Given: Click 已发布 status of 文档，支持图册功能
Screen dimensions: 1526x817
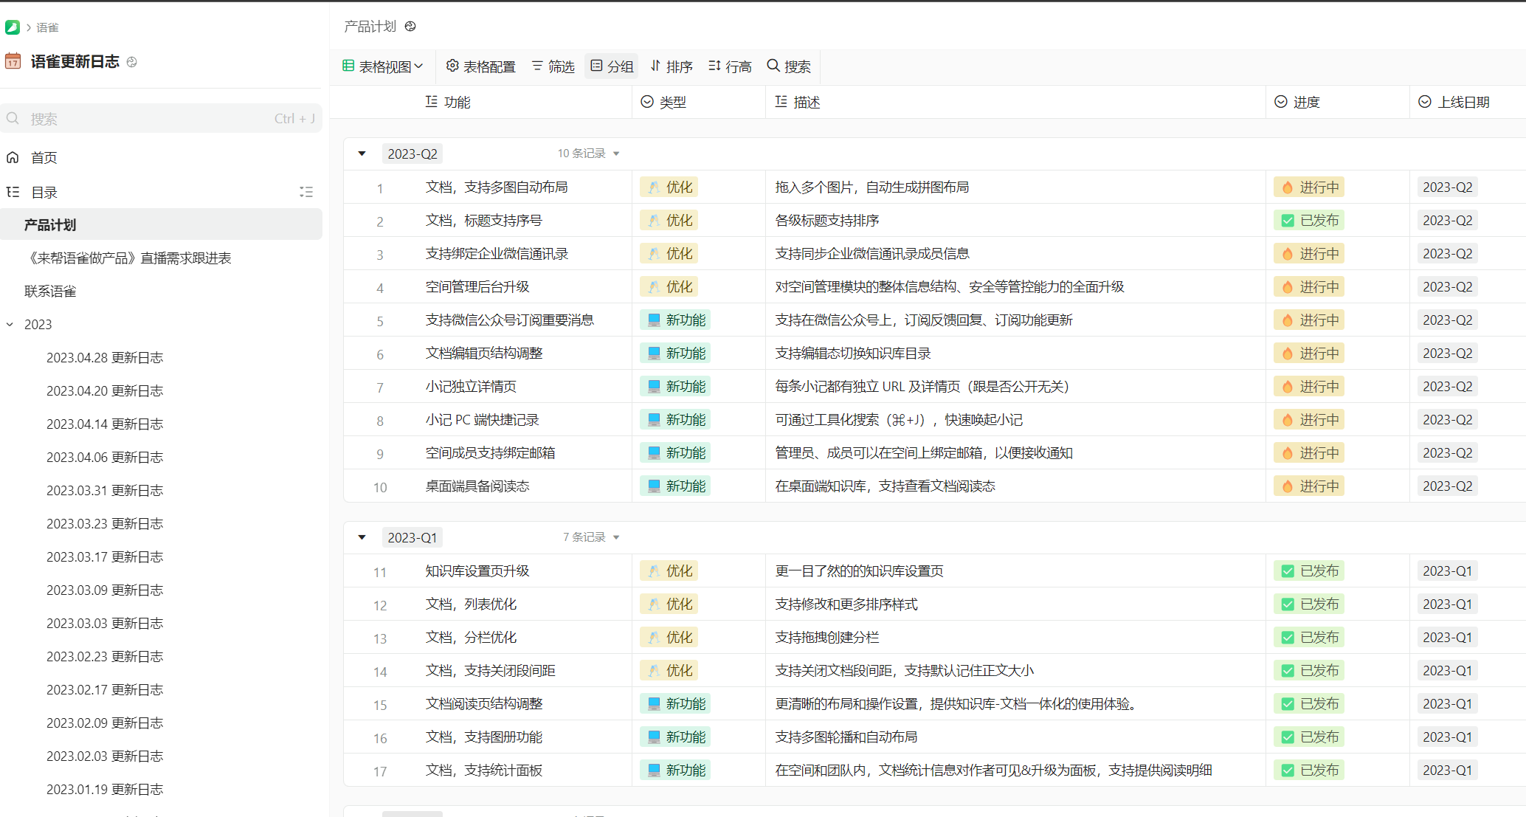Looking at the screenshot, I should (x=1308, y=737).
